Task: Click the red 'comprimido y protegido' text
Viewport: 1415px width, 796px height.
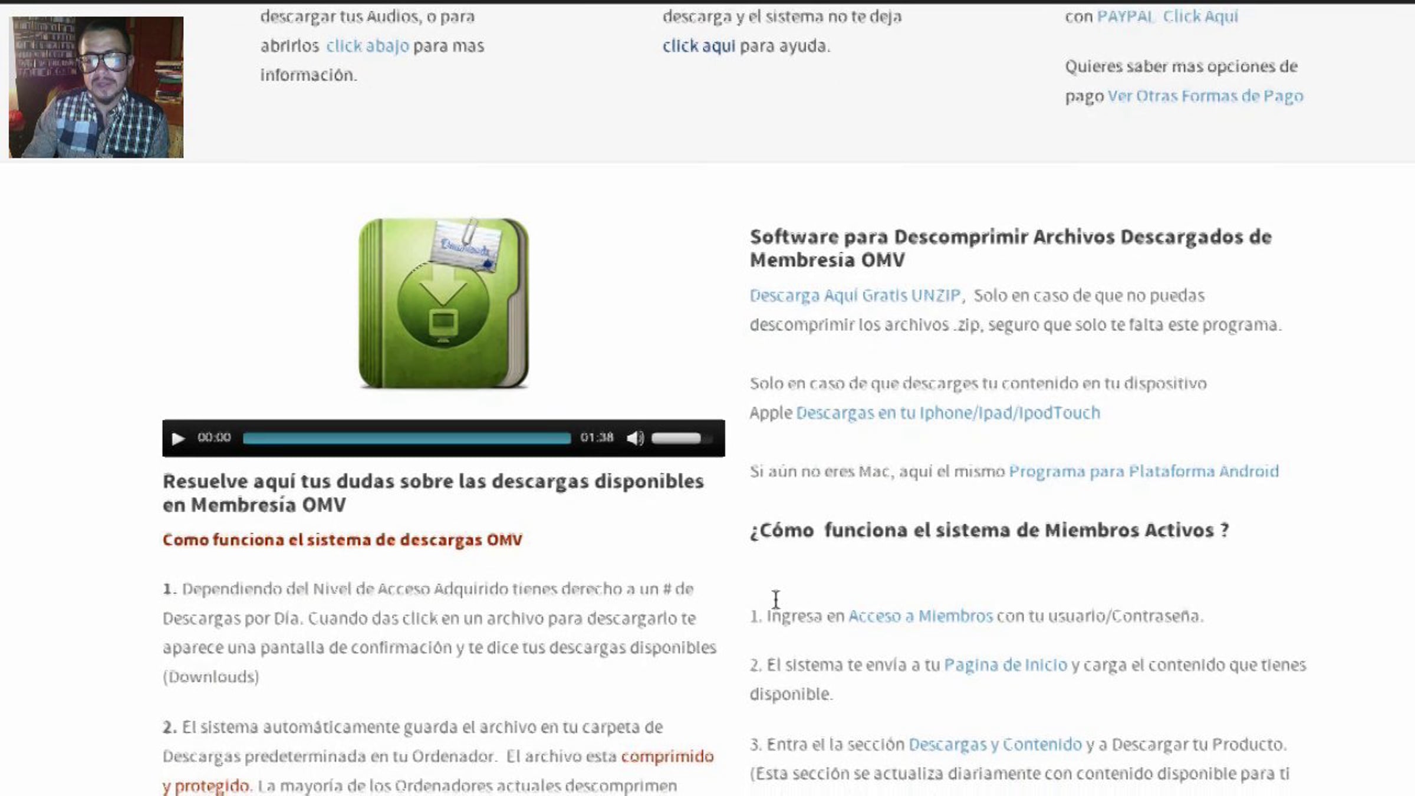Action: 667,756
